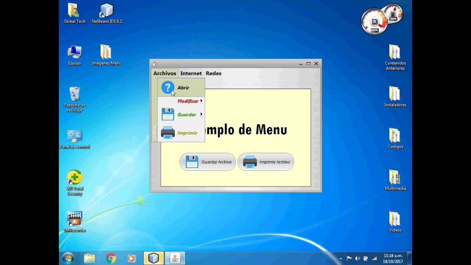The image size is (471, 265).
Task: Open the Windows Start menu
Action: 68,258
